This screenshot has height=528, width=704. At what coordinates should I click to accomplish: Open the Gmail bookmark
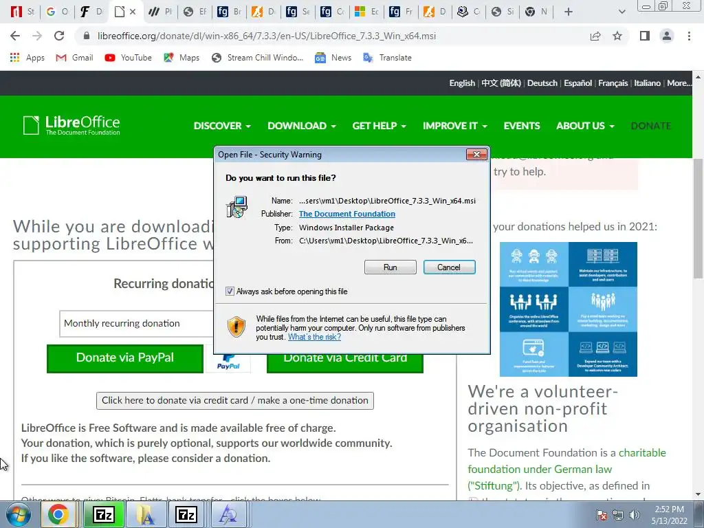tap(74, 58)
